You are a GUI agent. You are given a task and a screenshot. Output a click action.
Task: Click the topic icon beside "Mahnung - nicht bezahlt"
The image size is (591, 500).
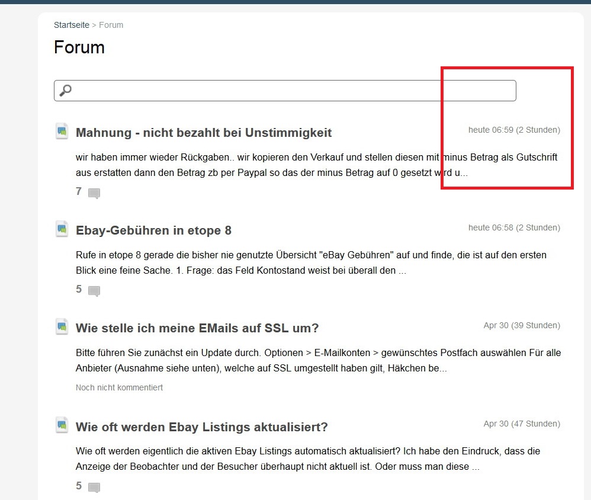pos(62,132)
